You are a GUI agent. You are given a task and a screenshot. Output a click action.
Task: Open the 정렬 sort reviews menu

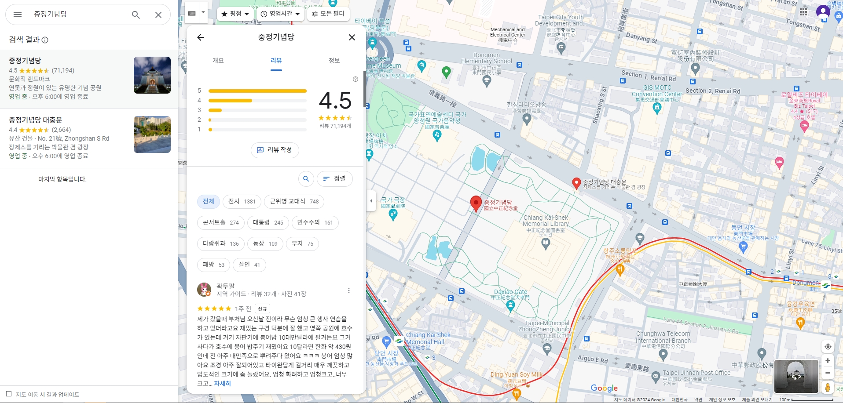pos(334,179)
